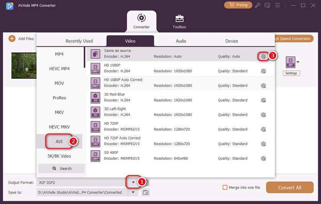Image resolution: width=321 pixels, height=204 pixels.
Task: Click the open output folder icon
Action: 146,192
